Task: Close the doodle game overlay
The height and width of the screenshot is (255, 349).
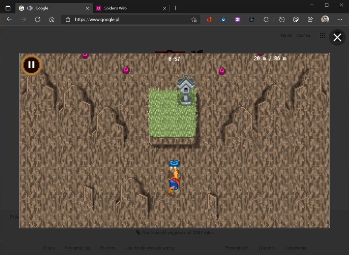Action: point(337,37)
